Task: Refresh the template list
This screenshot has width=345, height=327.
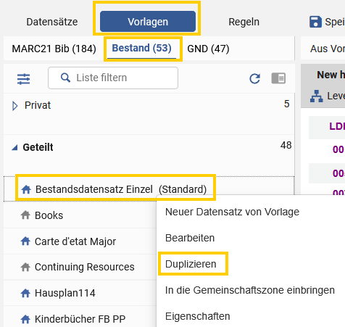Action: point(254,78)
